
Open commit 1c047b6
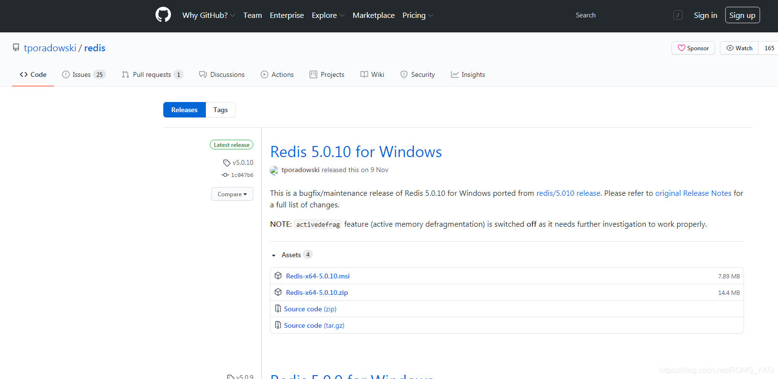coord(242,175)
